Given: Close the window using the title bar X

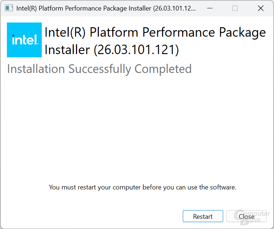Looking at the screenshot, I should click(261, 8).
